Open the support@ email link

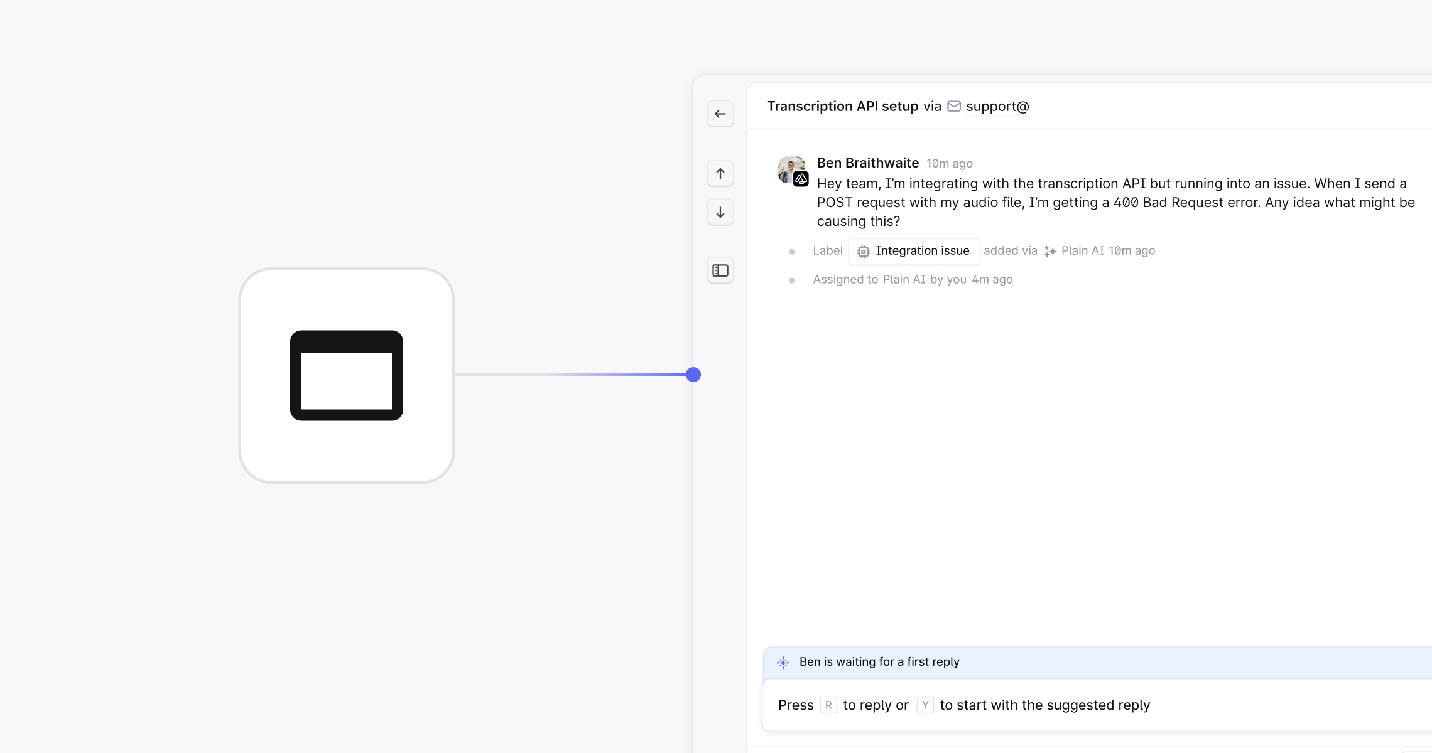[997, 107]
